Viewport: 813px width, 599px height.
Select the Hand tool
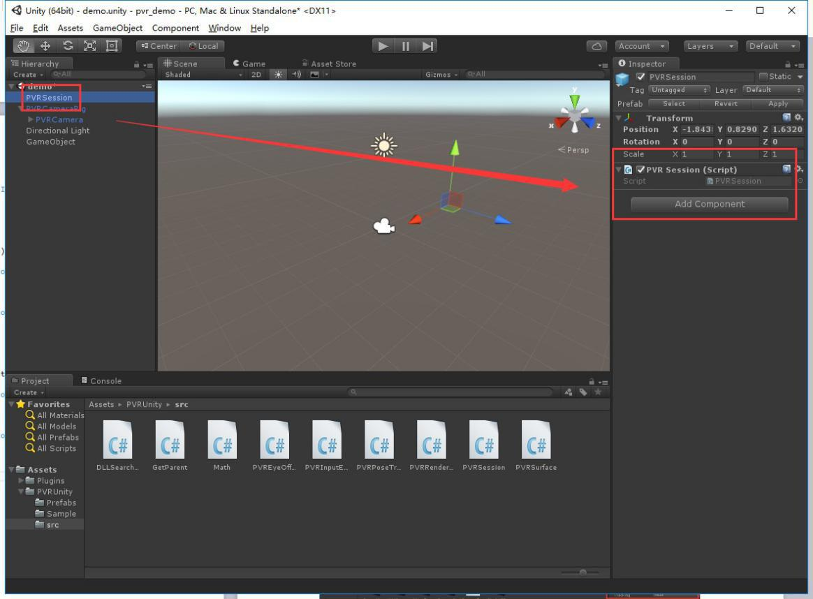23,46
